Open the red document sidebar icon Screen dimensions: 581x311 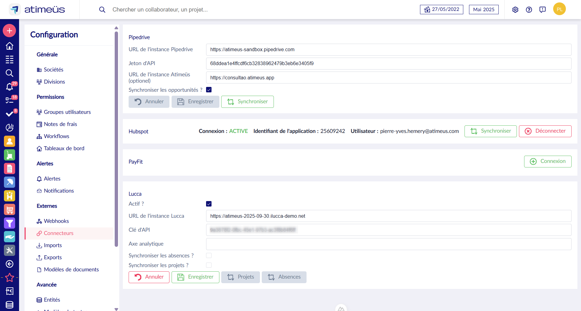click(x=9, y=168)
